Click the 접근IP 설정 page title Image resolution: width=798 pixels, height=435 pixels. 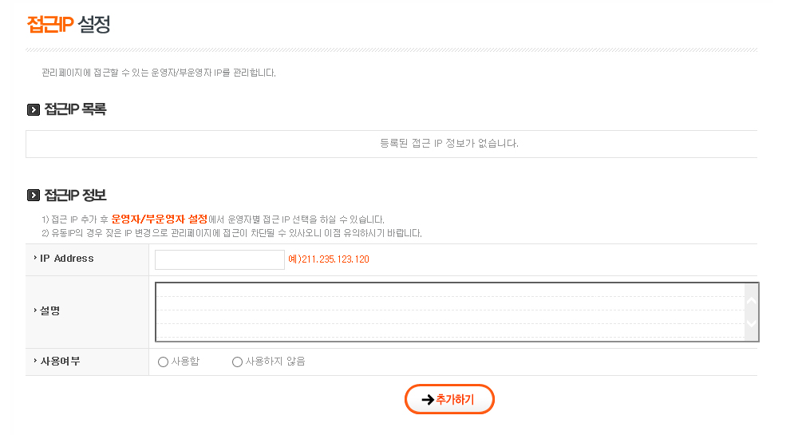(x=69, y=24)
